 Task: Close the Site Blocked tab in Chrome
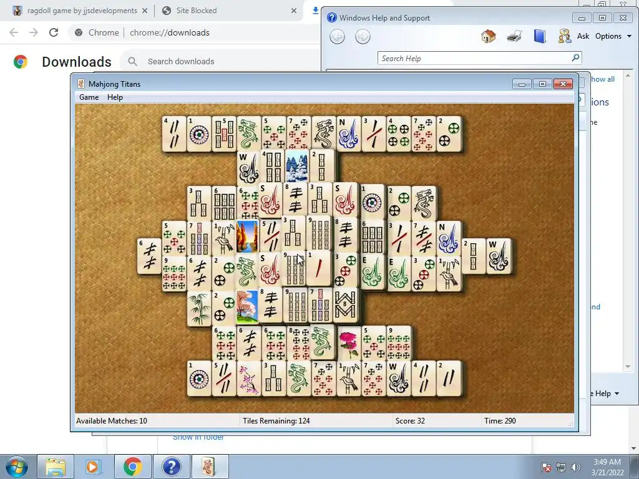click(294, 11)
